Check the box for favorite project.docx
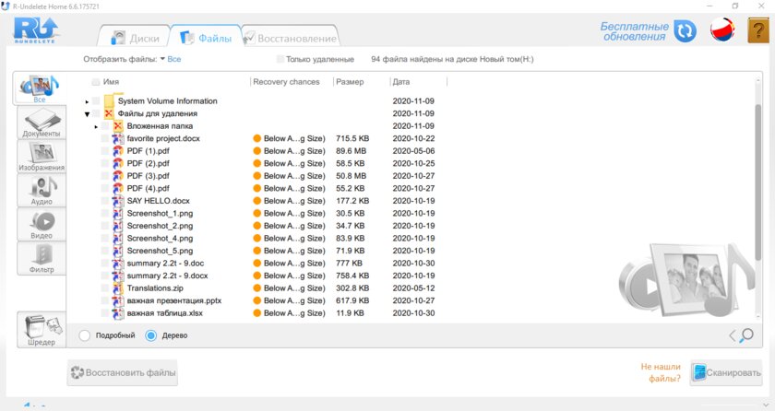 point(105,138)
